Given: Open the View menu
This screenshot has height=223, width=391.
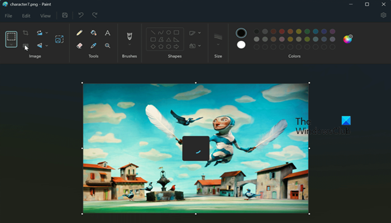Looking at the screenshot, I should click(45, 16).
